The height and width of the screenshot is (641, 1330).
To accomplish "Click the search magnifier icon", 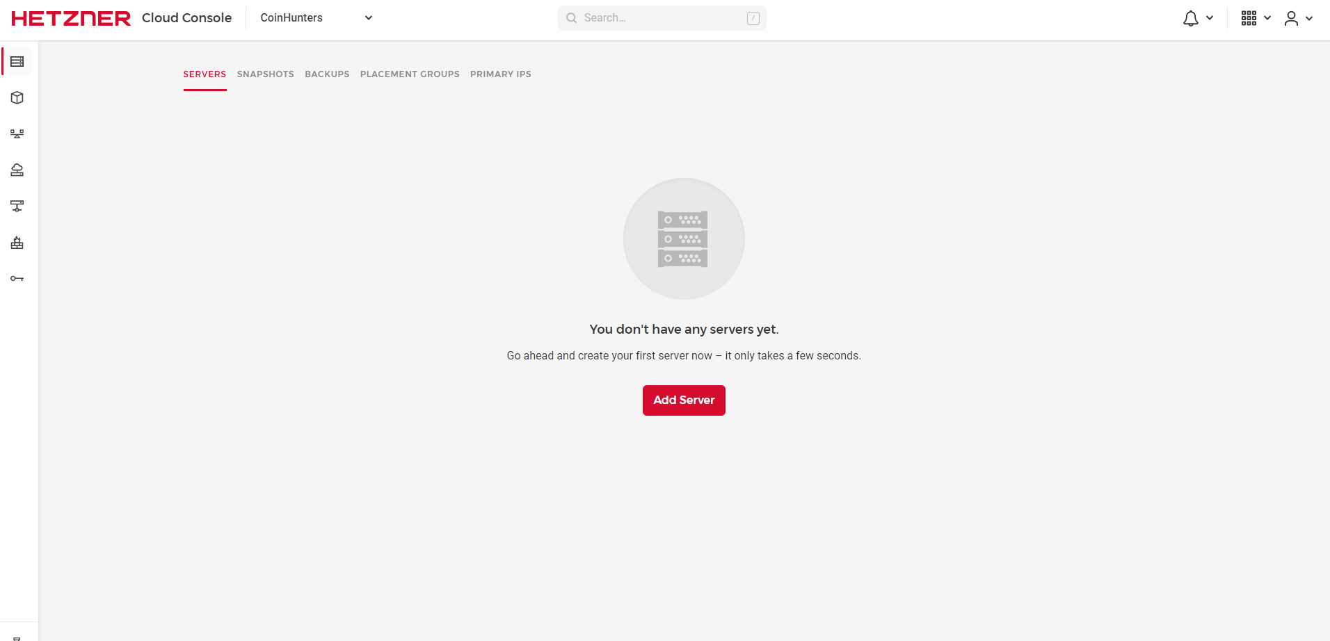I will pyautogui.click(x=571, y=18).
